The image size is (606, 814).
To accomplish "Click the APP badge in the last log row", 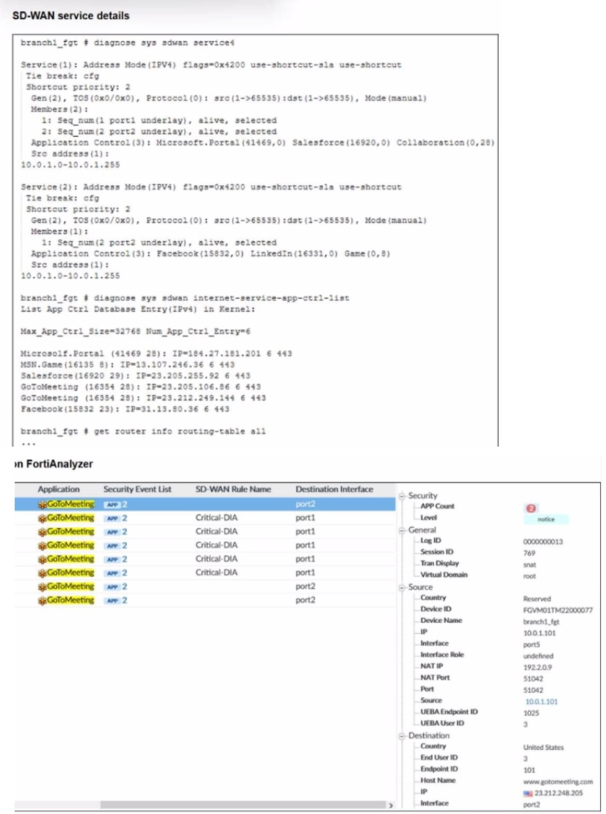I will point(112,600).
